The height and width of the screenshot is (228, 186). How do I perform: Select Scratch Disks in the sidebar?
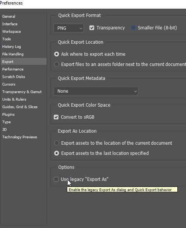coord(14,77)
